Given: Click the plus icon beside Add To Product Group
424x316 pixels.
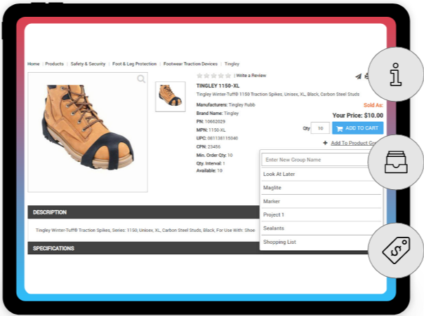Looking at the screenshot, I should point(325,143).
